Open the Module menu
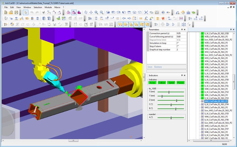The height and width of the screenshot is (147, 237). [x=48, y=7]
